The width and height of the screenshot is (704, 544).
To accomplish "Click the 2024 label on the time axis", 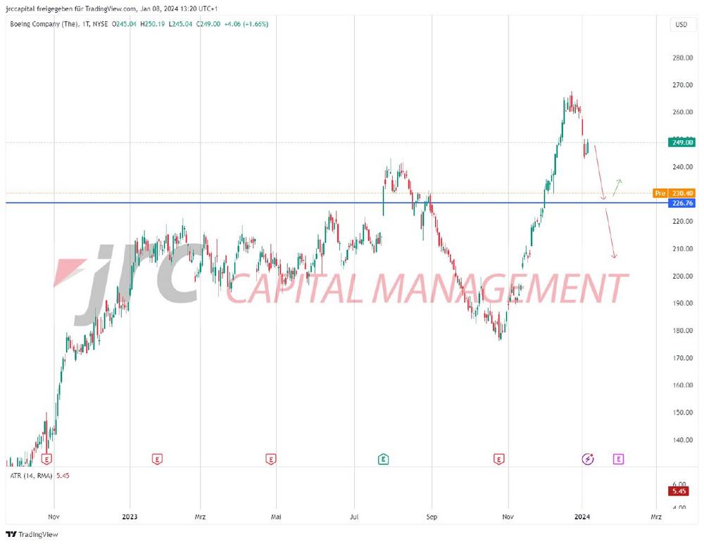I will tap(583, 517).
